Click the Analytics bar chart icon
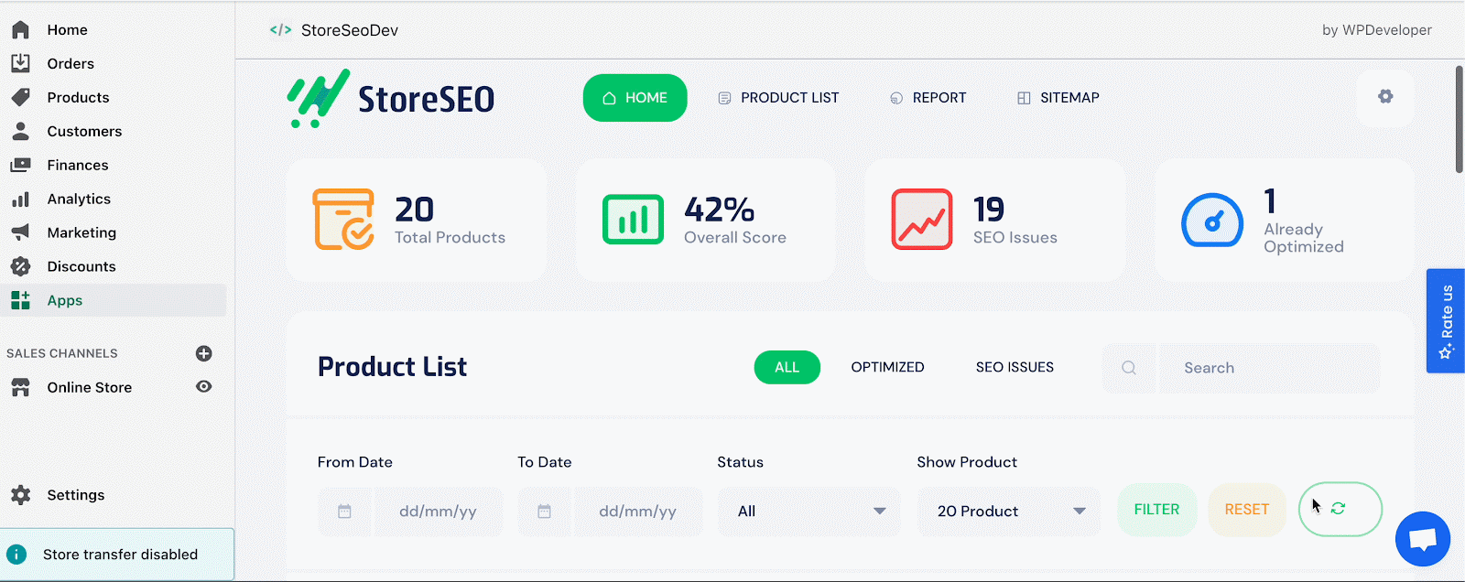 click(20, 199)
